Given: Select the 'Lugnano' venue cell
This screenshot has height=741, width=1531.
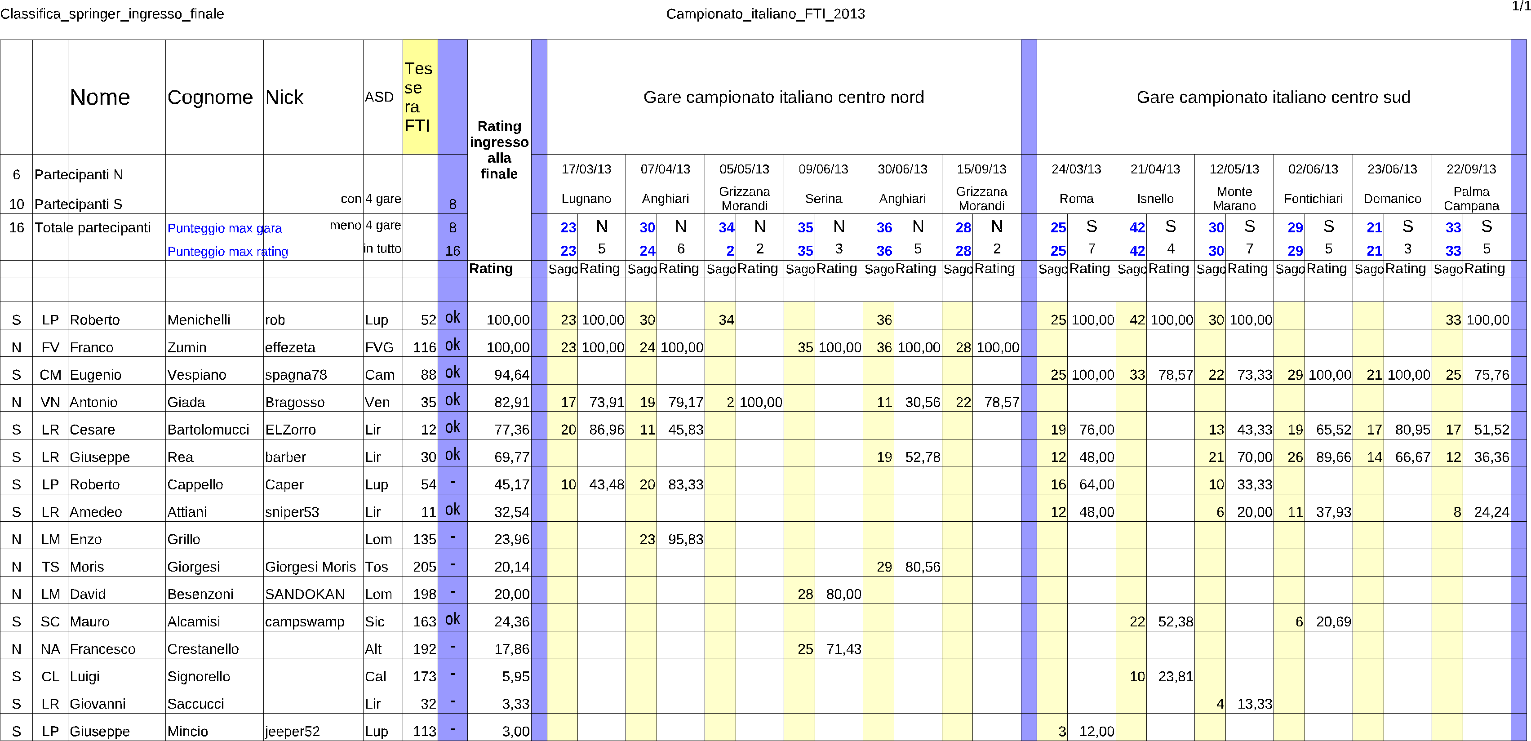Looking at the screenshot, I should click(x=586, y=199).
